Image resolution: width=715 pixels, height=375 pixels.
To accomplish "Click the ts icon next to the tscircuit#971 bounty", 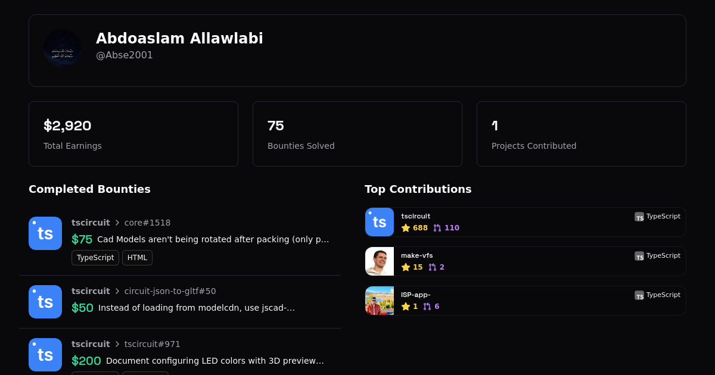I will point(45,355).
